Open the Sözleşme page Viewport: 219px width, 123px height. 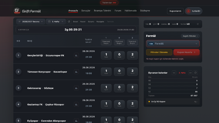145,10
